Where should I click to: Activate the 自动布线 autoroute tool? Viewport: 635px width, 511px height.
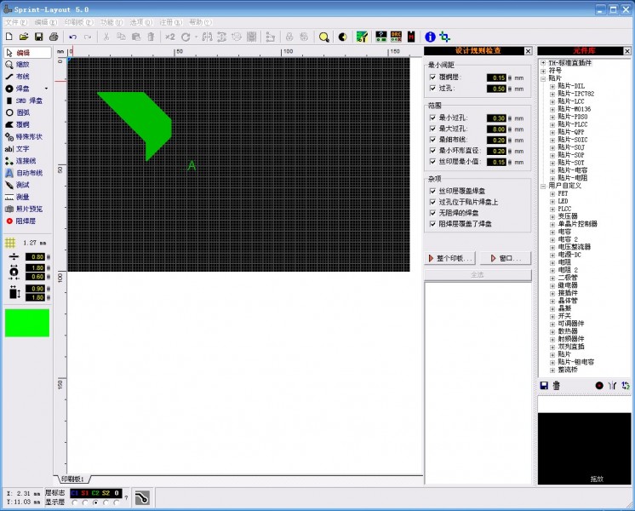tap(24, 172)
